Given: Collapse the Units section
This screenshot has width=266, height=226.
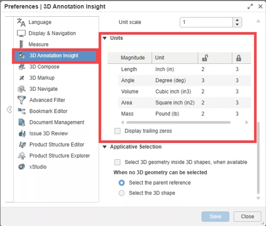Looking at the screenshot, I should [105, 38].
